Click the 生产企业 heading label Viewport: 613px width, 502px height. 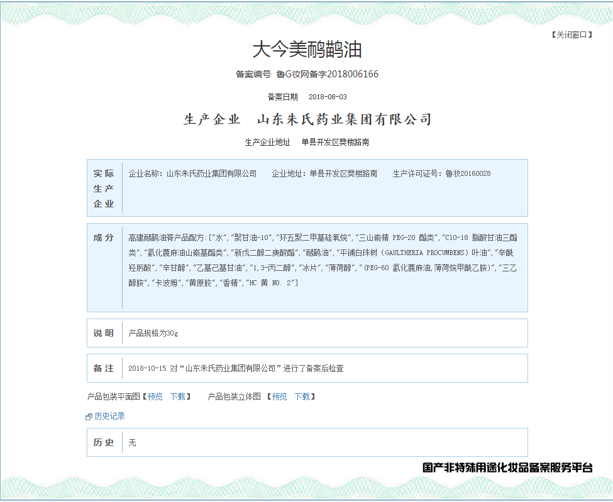tap(212, 119)
